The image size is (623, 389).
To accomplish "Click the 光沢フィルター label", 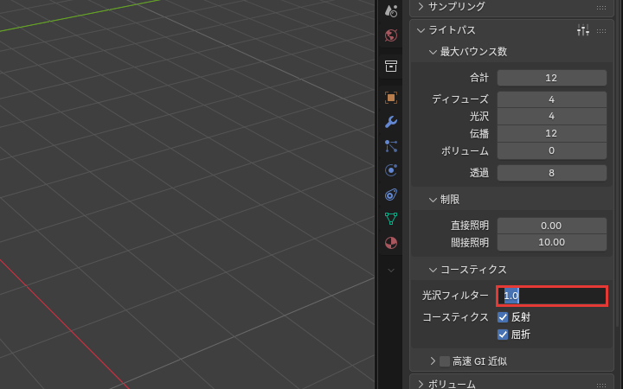I will (x=455, y=296).
